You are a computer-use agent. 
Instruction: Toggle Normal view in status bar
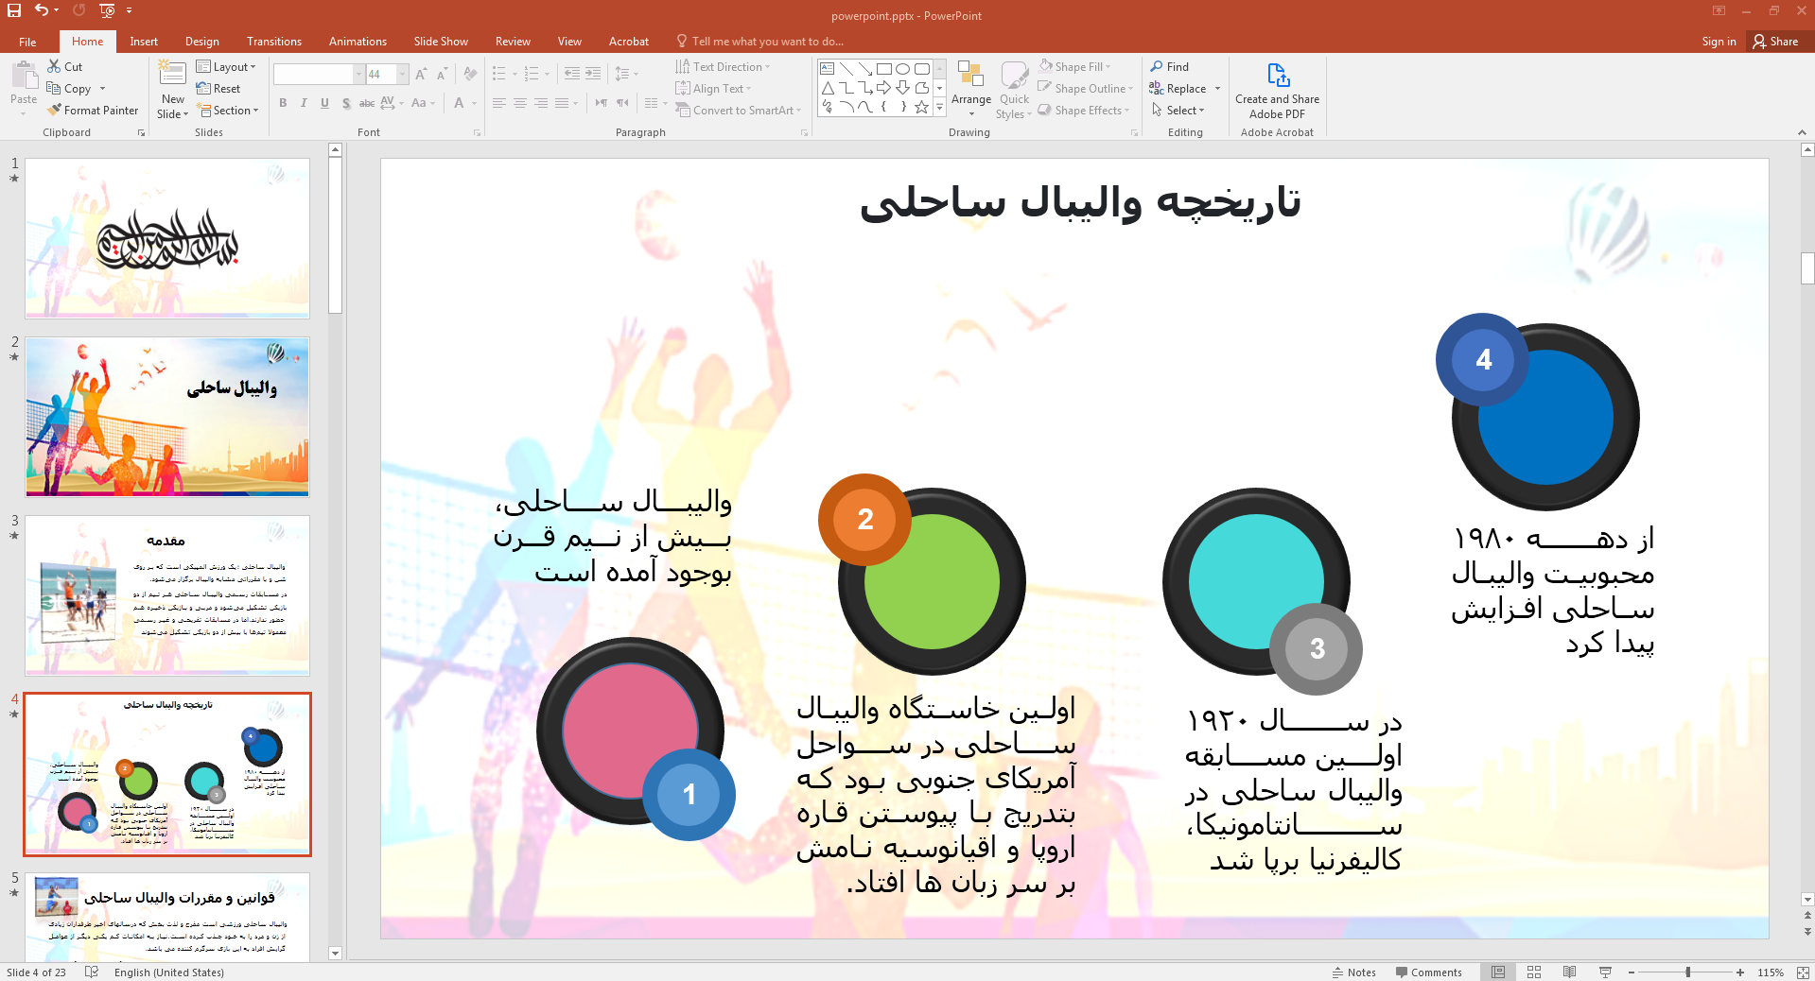pyautogui.click(x=1498, y=972)
